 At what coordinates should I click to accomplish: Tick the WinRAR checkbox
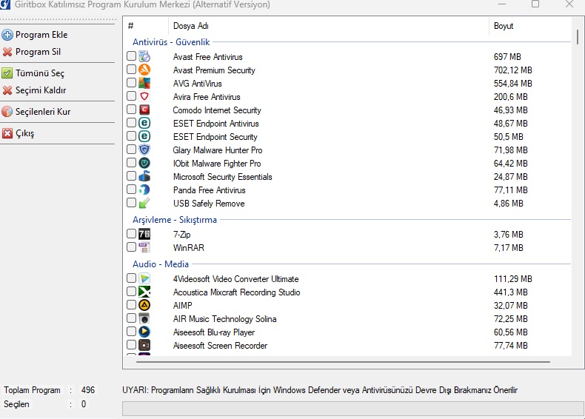point(131,247)
